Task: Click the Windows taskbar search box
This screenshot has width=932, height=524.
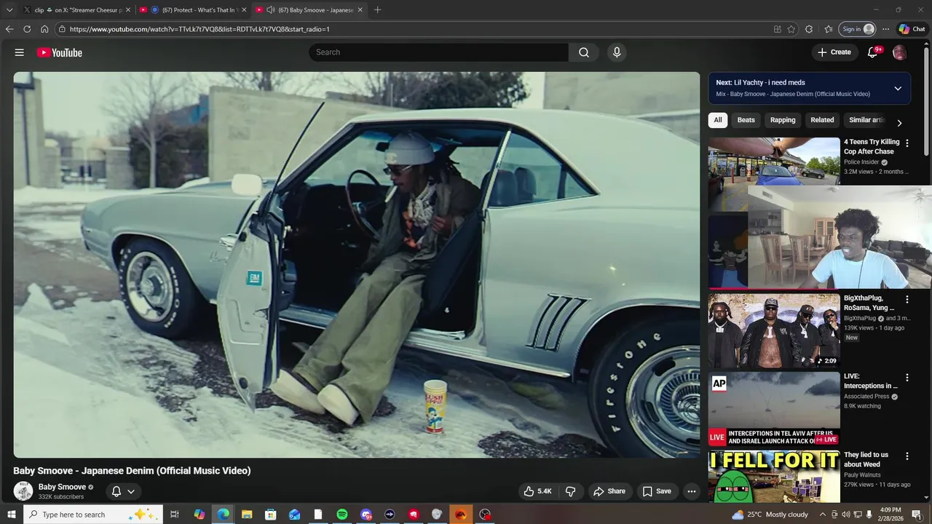Action: [x=92, y=515]
